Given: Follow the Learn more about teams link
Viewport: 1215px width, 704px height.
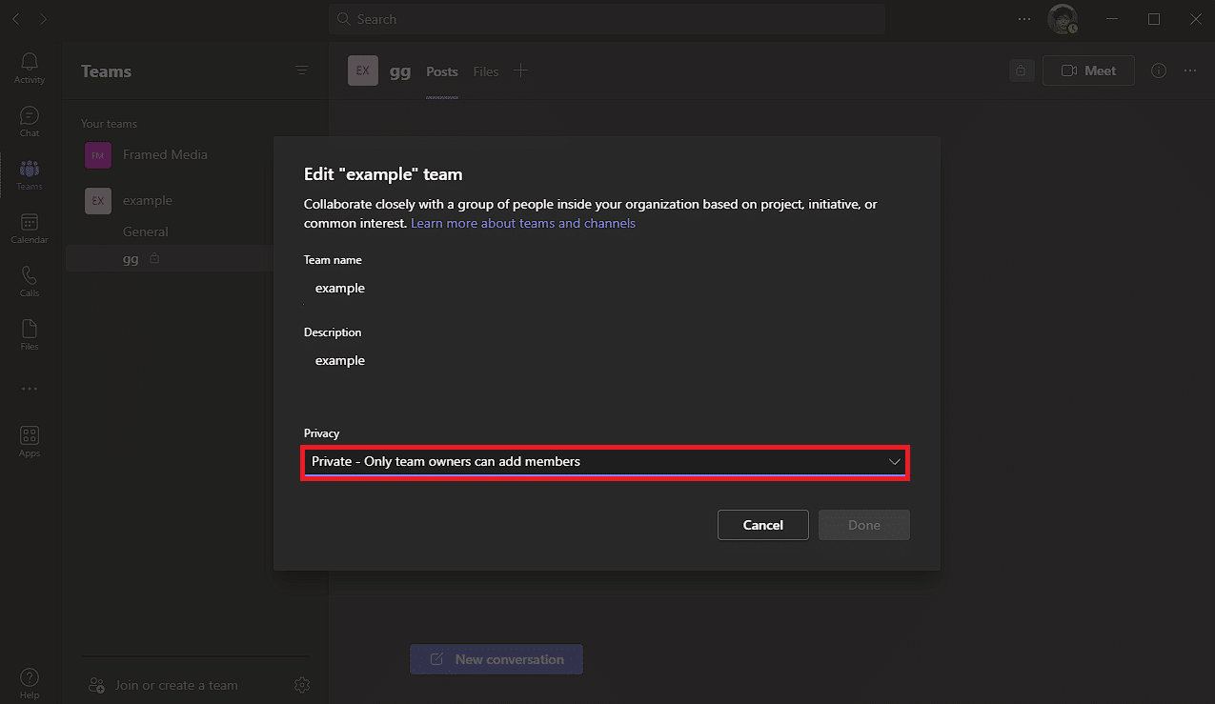Looking at the screenshot, I should 523,223.
